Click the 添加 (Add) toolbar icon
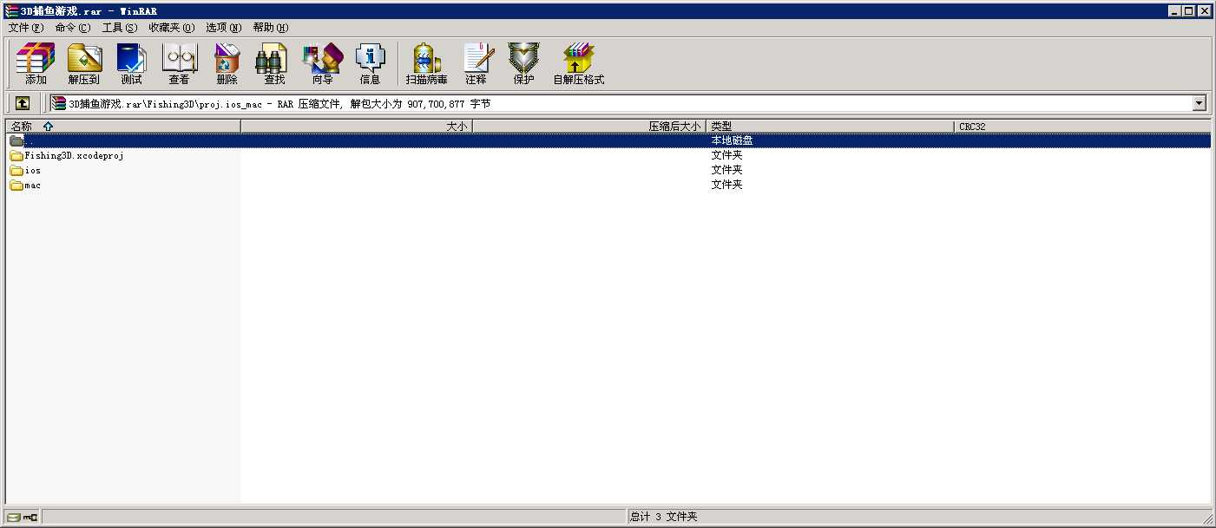The width and height of the screenshot is (1216, 528). tap(36, 63)
